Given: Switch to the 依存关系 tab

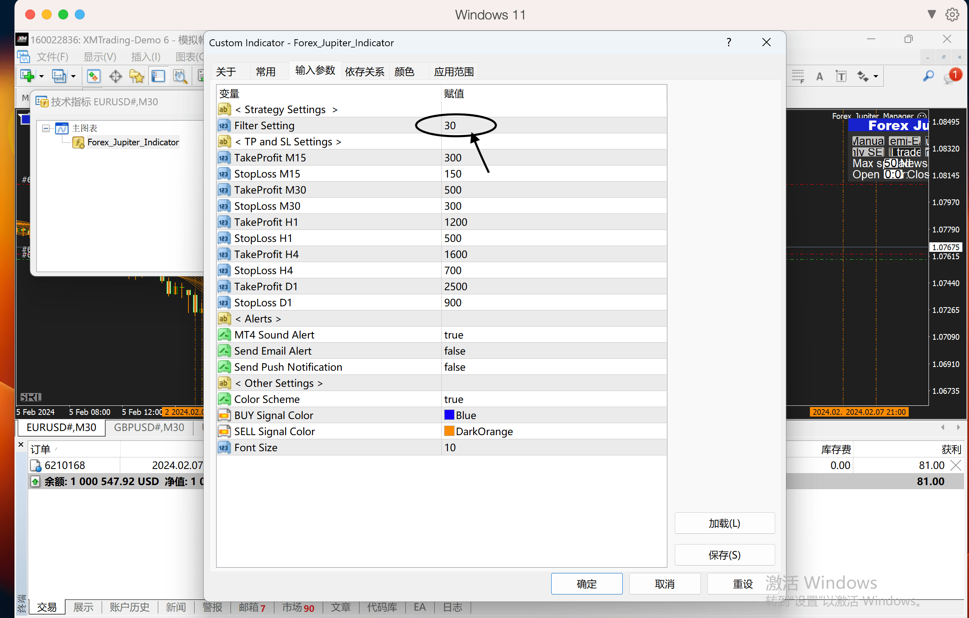Looking at the screenshot, I should point(365,72).
